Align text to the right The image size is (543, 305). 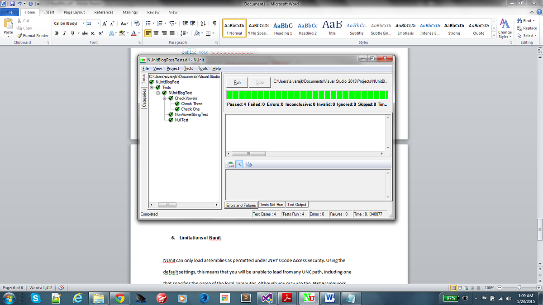click(163, 33)
